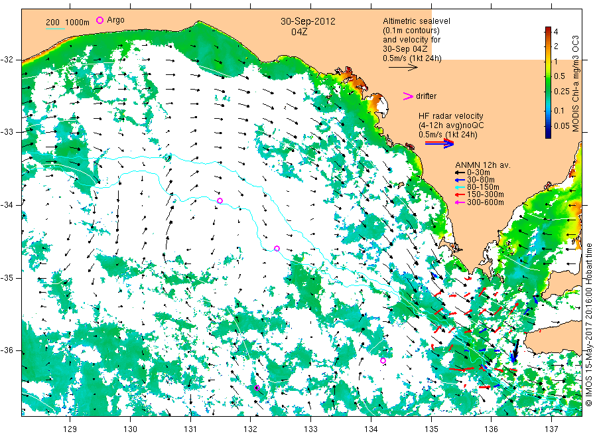This screenshot has height=438, width=597.
Task: Click the '(4-12h avg)noQC' legend line
Action: click(451, 125)
